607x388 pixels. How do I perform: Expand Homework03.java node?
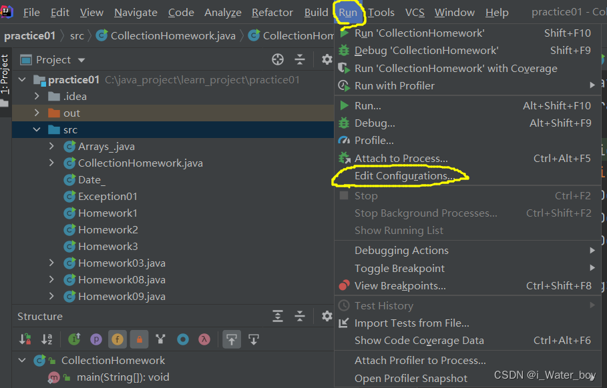51,263
